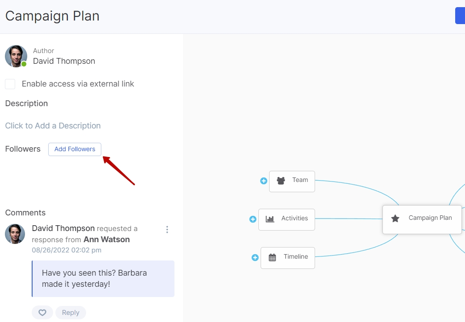Click the bar chart icon in Activities node

click(270, 219)
